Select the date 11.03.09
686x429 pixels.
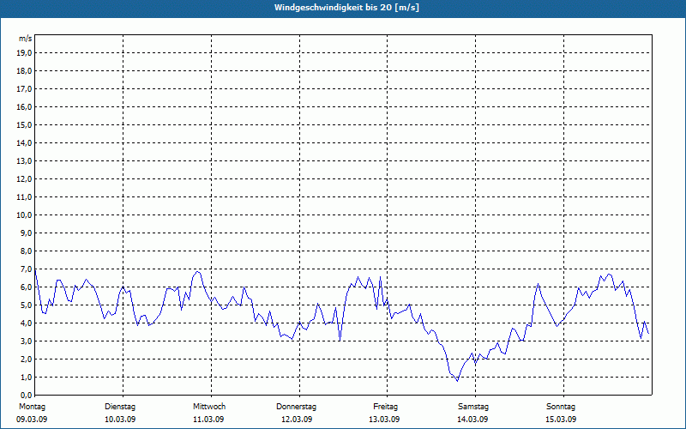(208, 420)
